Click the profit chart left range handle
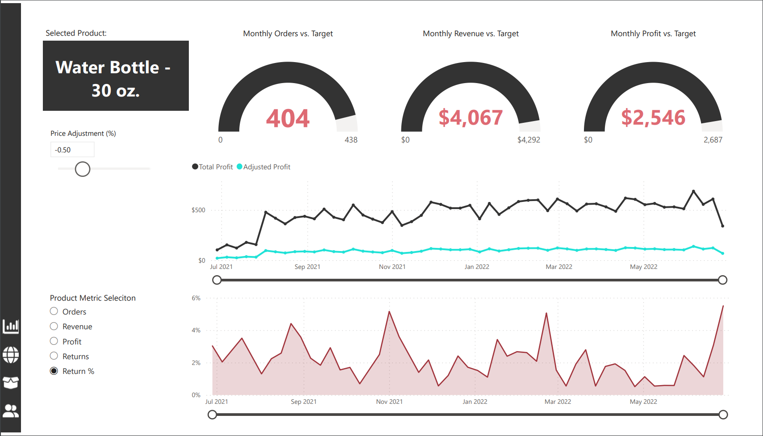The image size is (763, 436). click(x=217, y=280)
